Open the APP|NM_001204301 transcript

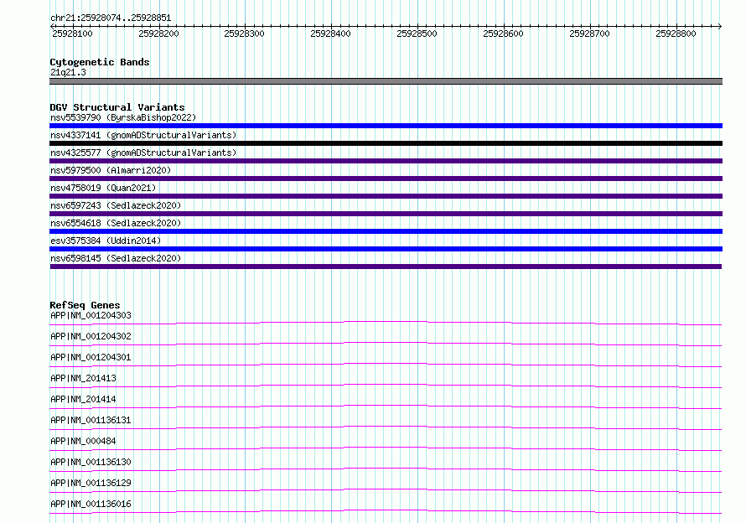(91, 357)
